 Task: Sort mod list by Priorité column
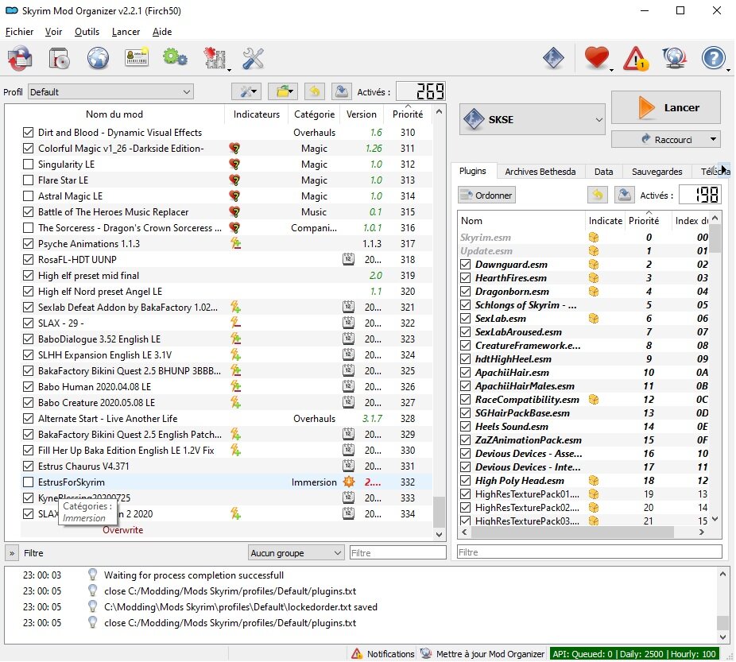(x=408, y=114)
